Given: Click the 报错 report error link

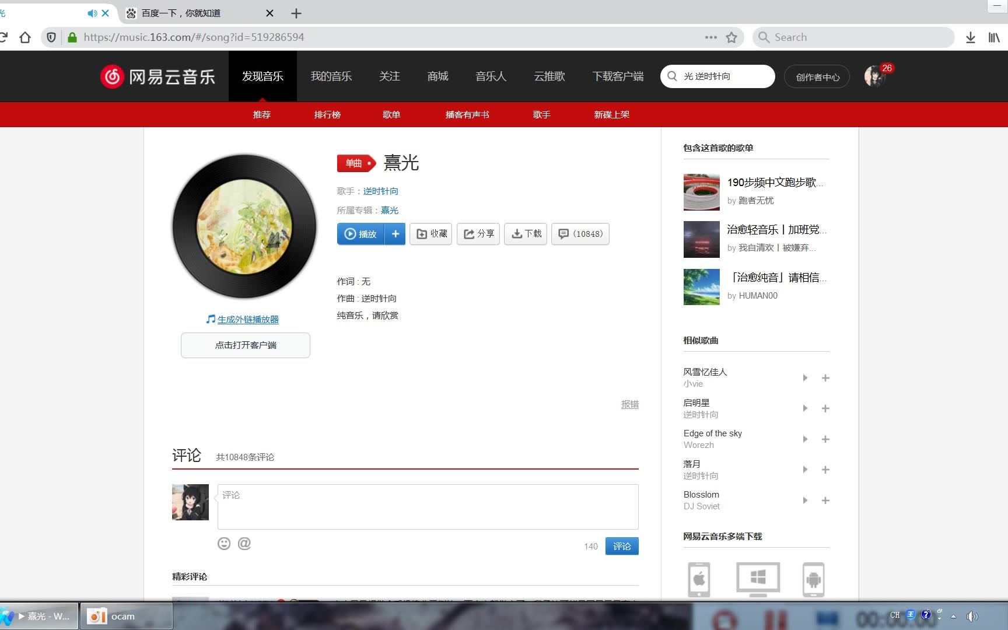Looking at the screenshot, I should pos(630,404).
